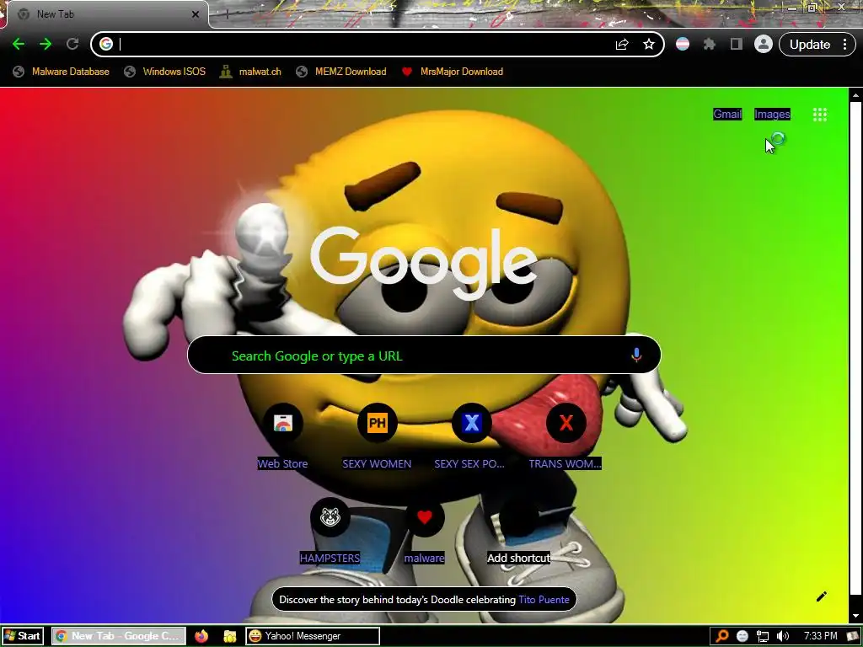Click the page scrollbar down arrow
The width and height of the screenshot is (863, 647).
(855, 616)
